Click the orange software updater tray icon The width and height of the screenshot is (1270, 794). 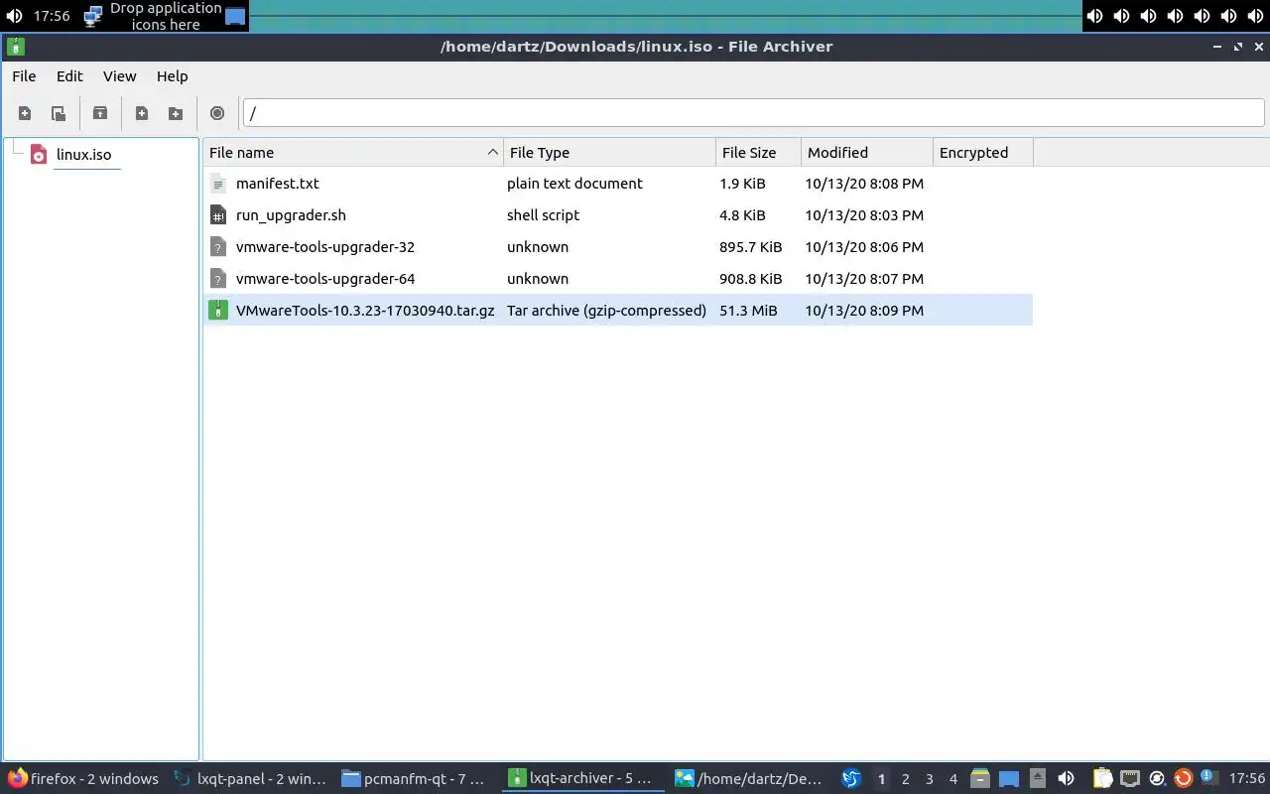pyautogui.click(x=1183, y=779)
